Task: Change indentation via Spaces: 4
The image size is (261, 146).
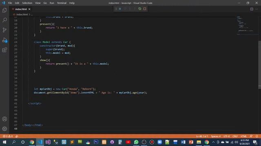Action: click(216, 136)
